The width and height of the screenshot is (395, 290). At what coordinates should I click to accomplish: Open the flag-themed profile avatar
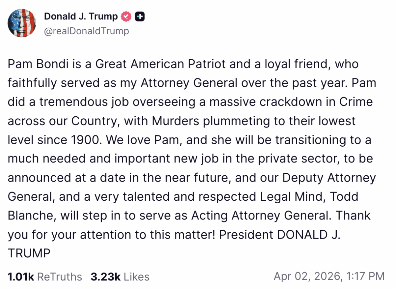22,23
